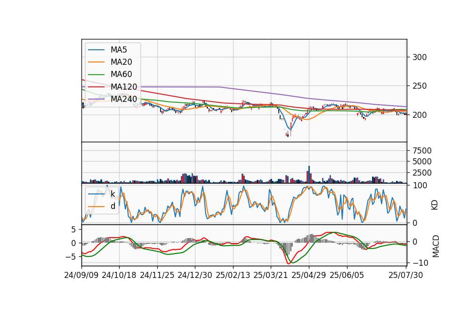Click the −10 MACD right axis label
This screenshot has width=452, height=324.
[420, 263]
